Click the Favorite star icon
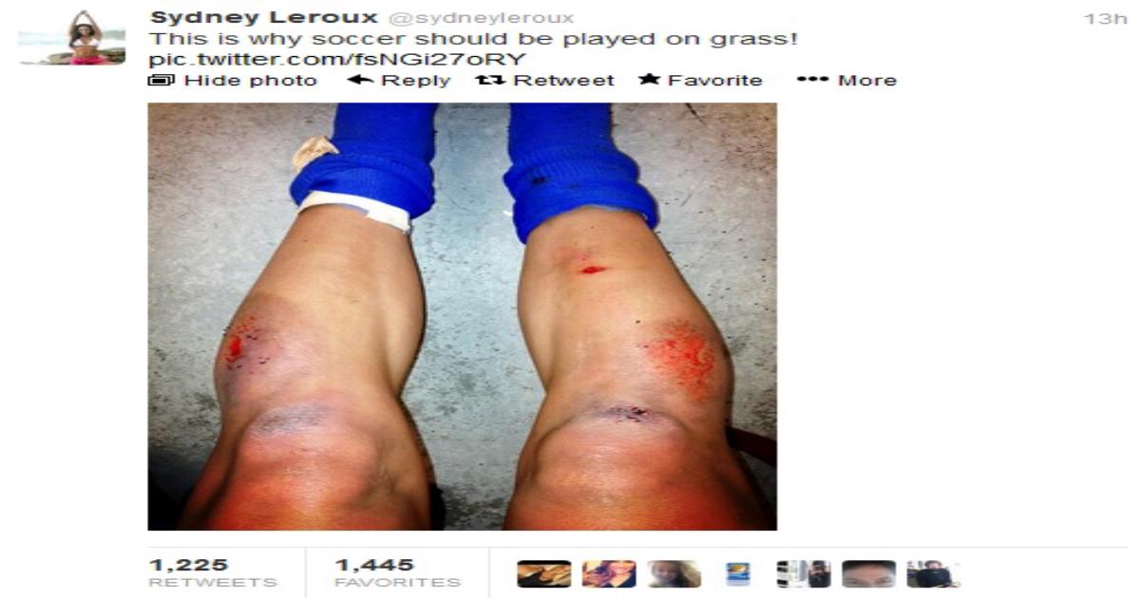Screen dimensions: 1140x598 [x=650, y=79]
